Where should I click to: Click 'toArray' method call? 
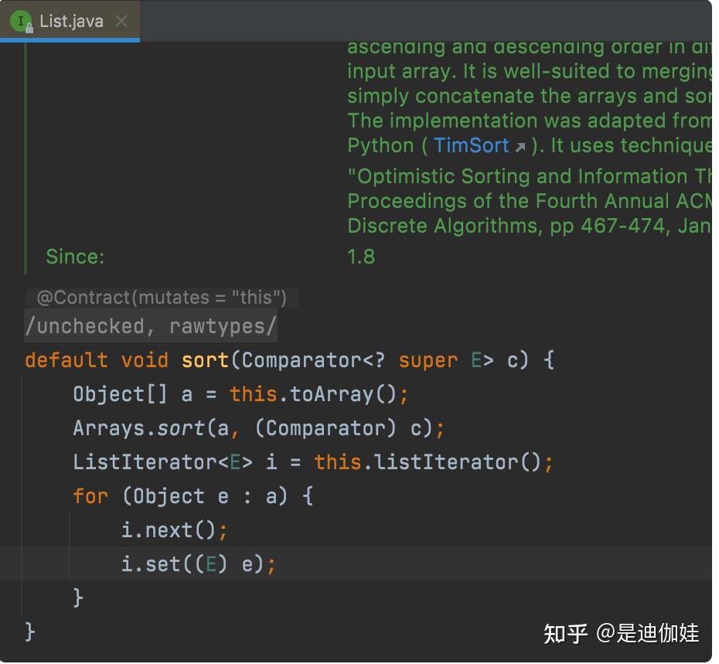tap(332, 394)
